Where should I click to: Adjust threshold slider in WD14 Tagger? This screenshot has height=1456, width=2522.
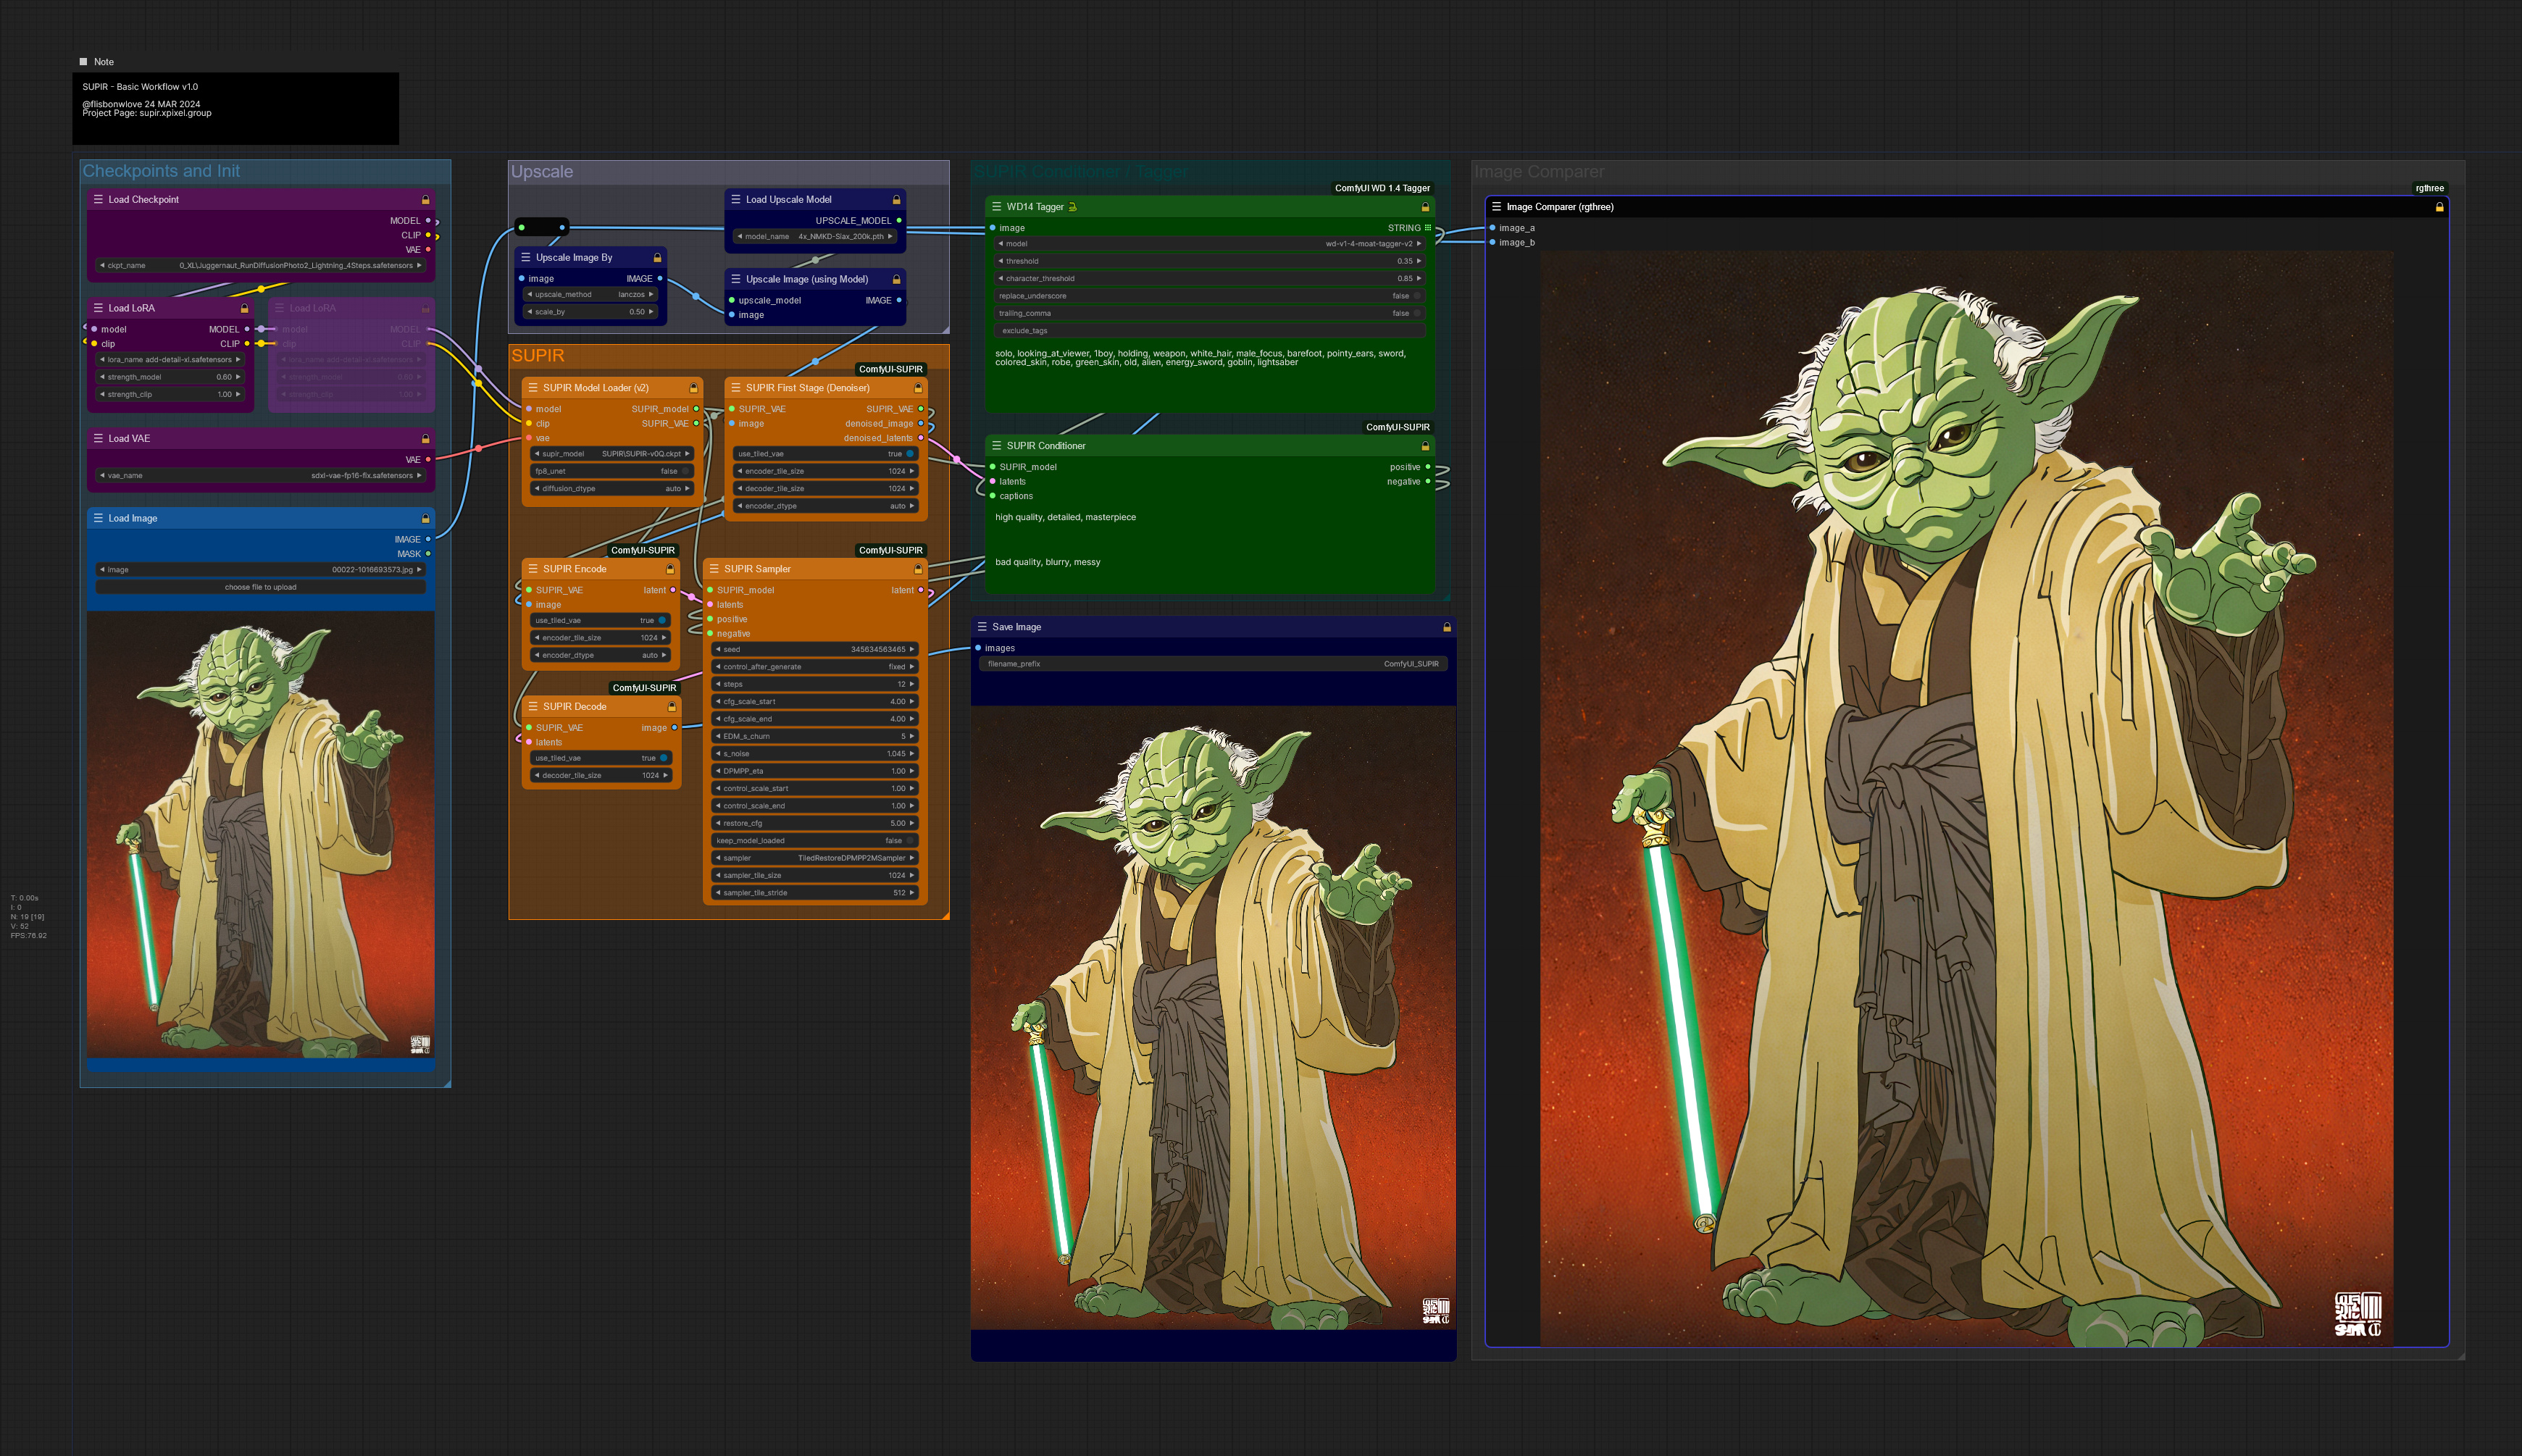point(1209,261)
